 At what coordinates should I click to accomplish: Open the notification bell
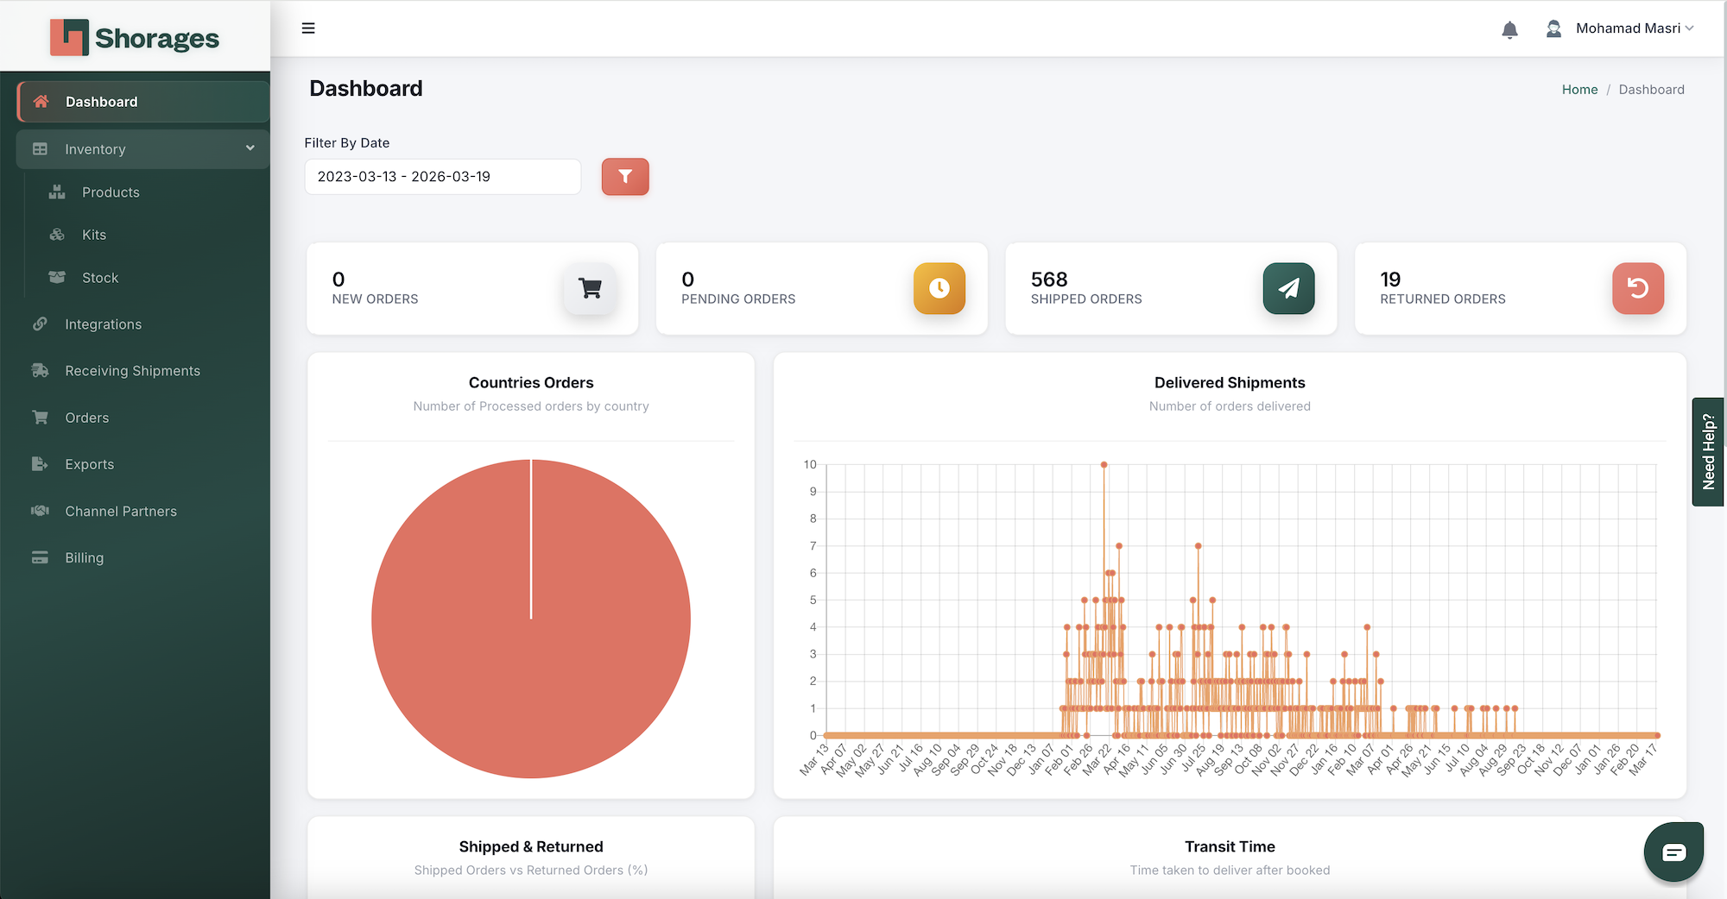(1510, 28)
